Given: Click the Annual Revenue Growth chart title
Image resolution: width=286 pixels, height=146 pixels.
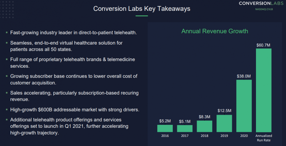Looking at the screenshot, I should (x=214, y=31).
